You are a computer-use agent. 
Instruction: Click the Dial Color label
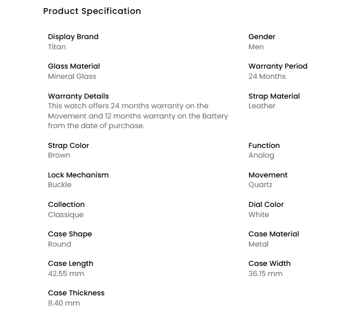tap(266, 205)
